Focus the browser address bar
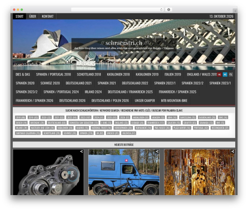Image resolution: width=248 pixels, height=210 pixels. tap(116, 9)
